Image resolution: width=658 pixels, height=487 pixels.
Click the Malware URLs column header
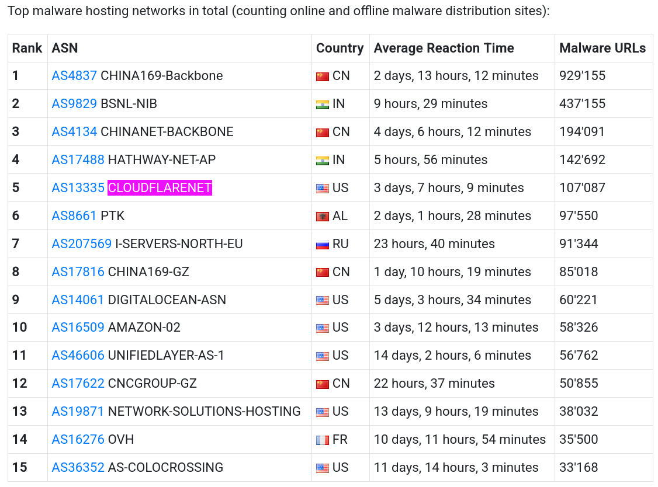(602, 48)
